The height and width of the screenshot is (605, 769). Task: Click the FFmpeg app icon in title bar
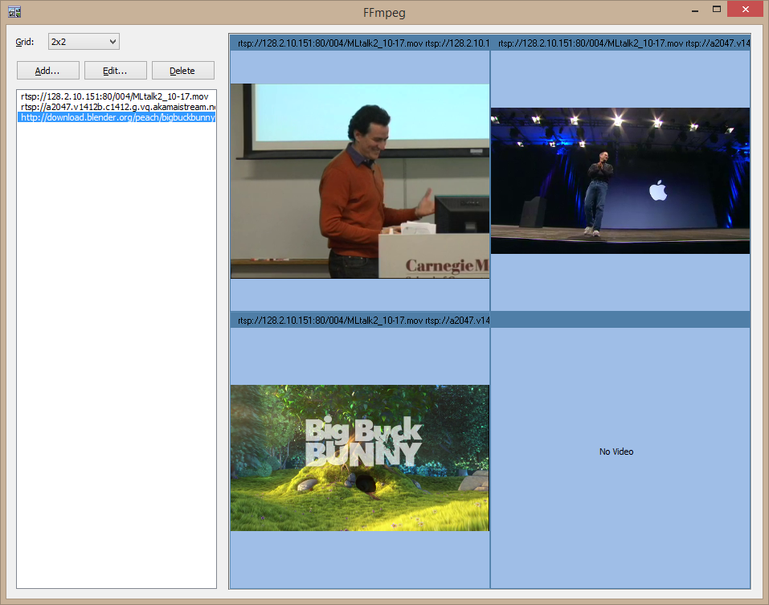click(14, 12)
